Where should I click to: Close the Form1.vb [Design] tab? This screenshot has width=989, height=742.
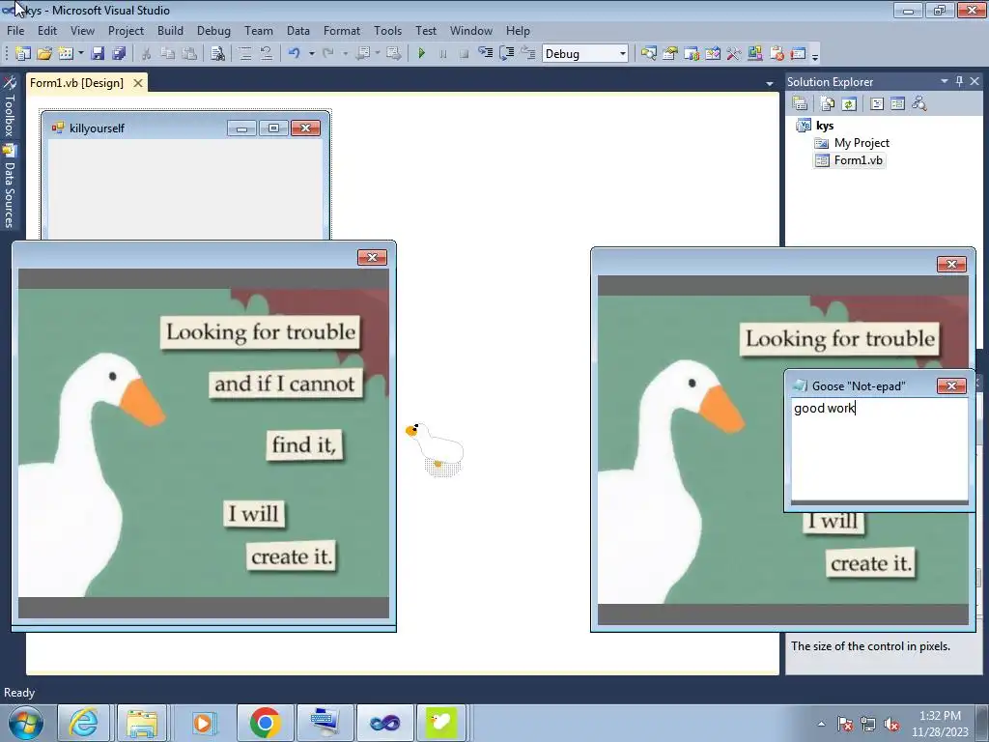point(137,83)
